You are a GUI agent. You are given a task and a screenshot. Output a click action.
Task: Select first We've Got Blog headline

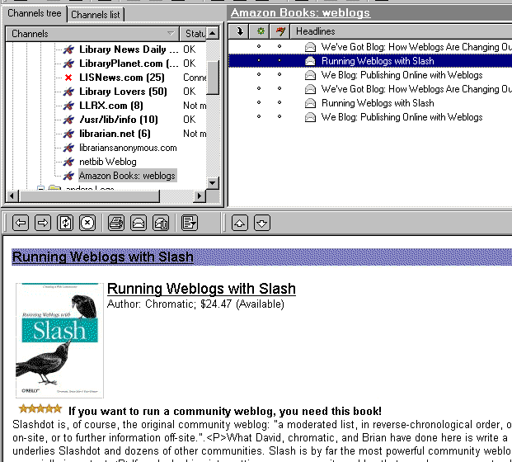[416, 47]
